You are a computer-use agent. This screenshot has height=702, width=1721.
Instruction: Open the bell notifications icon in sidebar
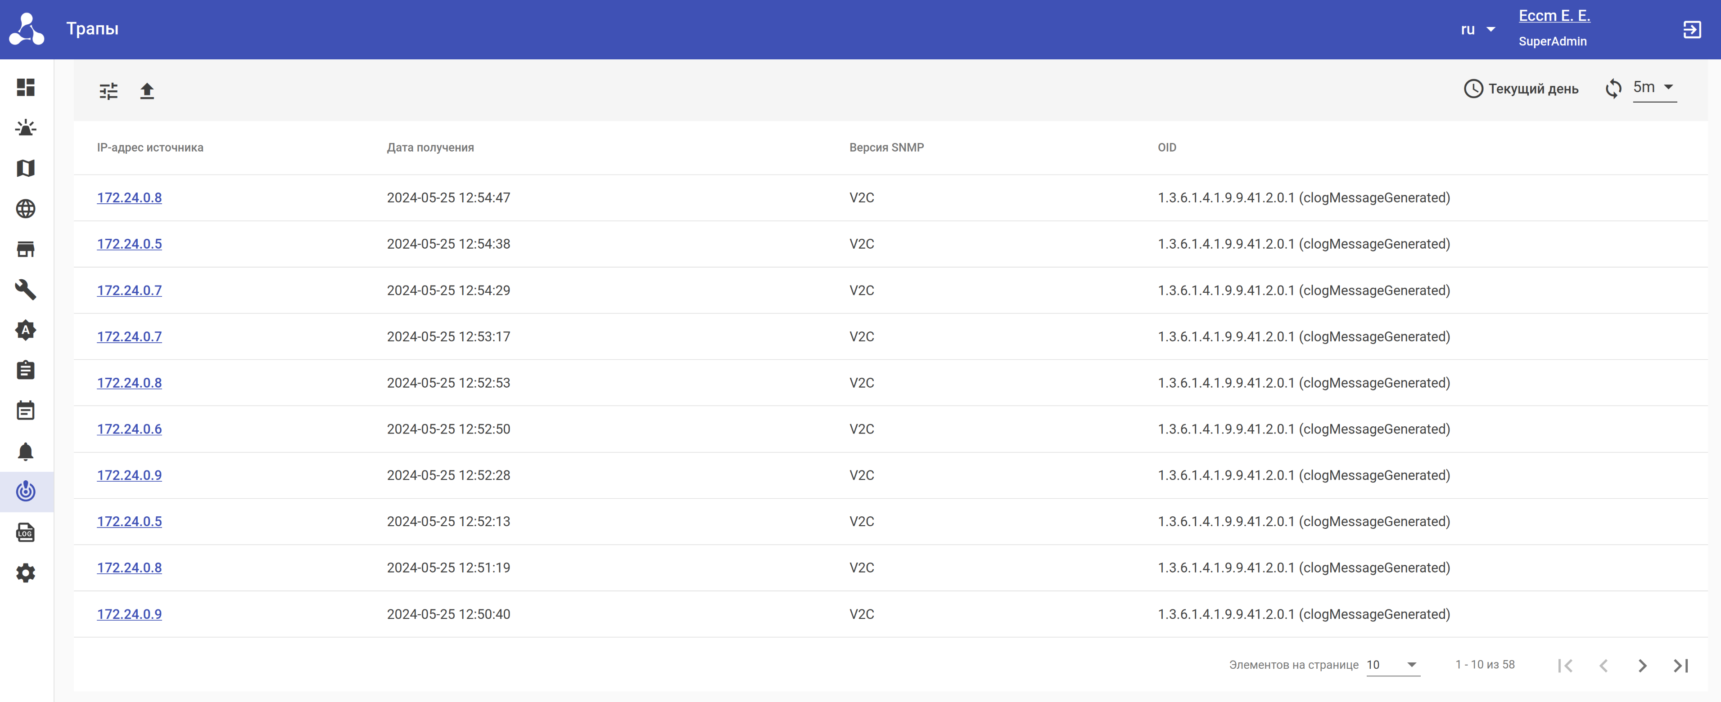25,452
